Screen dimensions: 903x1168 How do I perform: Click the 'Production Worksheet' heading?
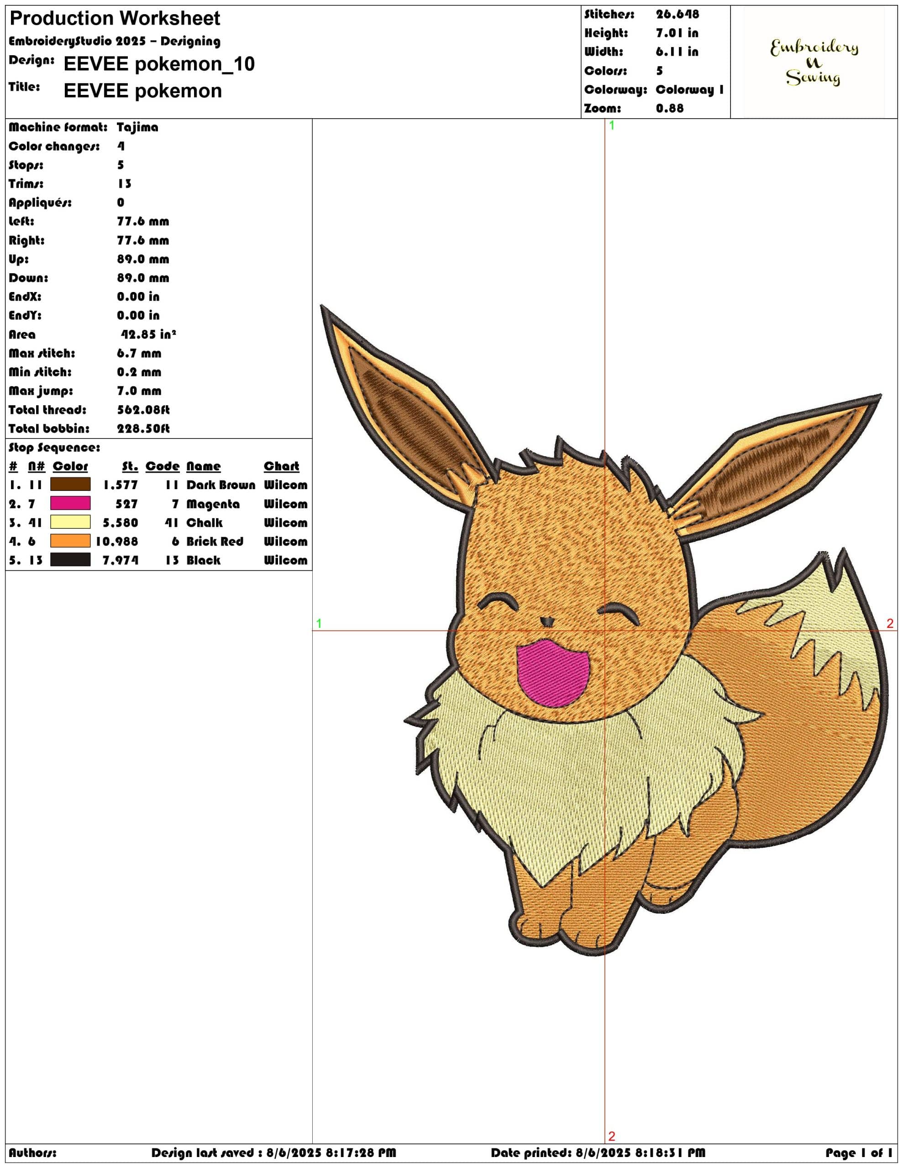point(115,19)
